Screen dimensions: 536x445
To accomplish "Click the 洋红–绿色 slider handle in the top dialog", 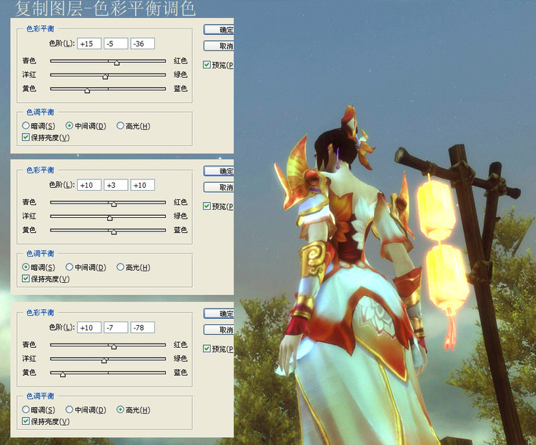I will pyautogui.click(x=105, y=77).
